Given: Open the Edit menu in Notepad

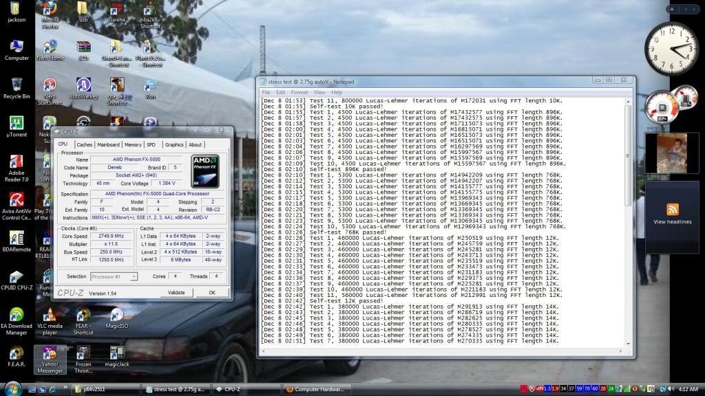Looking at the screenshot, I should click(281, 93).
